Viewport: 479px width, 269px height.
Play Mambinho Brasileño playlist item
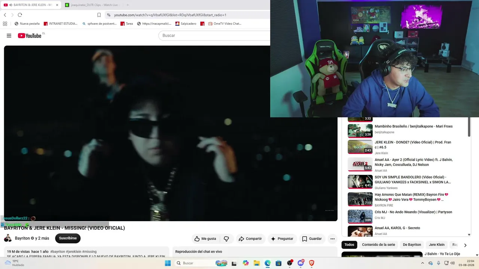click(x=400, y=131)
